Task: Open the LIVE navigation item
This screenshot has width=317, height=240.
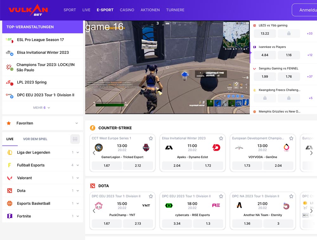Action: 86,10
